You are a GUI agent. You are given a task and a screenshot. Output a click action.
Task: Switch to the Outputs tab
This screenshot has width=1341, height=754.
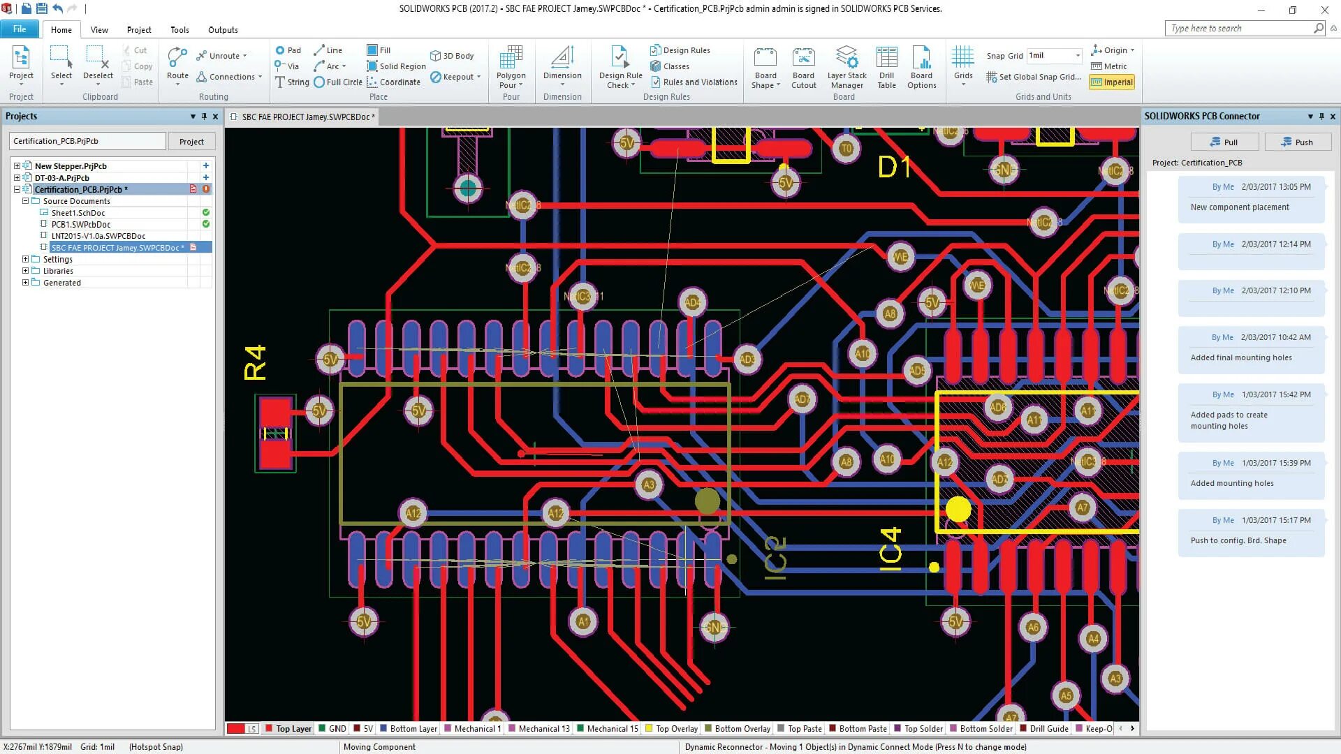click(223, 30)
